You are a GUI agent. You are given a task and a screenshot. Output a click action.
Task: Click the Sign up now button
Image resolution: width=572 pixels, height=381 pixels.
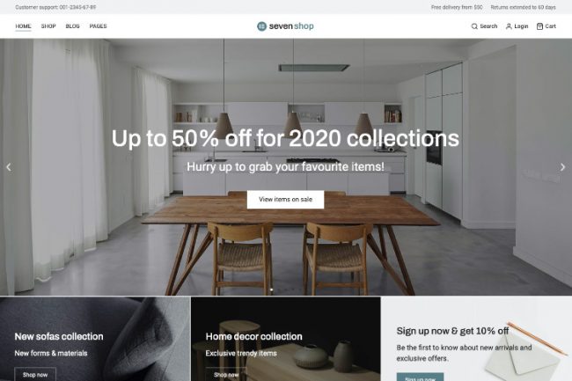(x=420, y=377)
